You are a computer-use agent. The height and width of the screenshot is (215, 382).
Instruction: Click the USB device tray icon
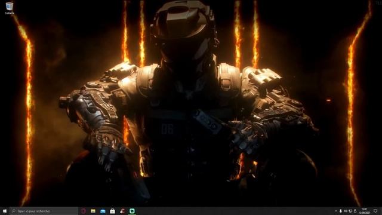pos(355,211)
